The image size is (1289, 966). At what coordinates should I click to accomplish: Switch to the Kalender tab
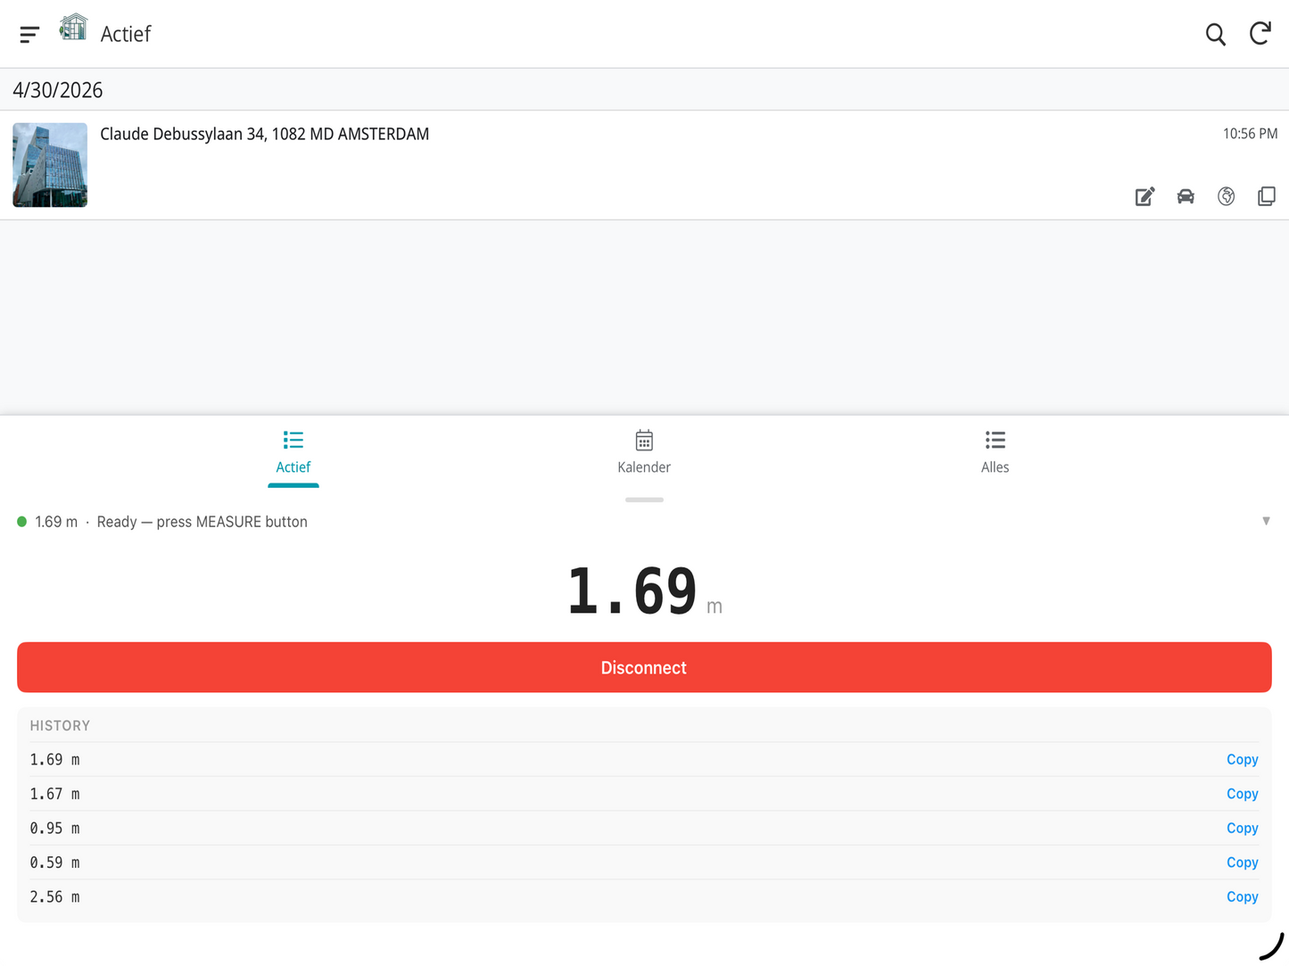pyautogui.click(x=644, y=452)
